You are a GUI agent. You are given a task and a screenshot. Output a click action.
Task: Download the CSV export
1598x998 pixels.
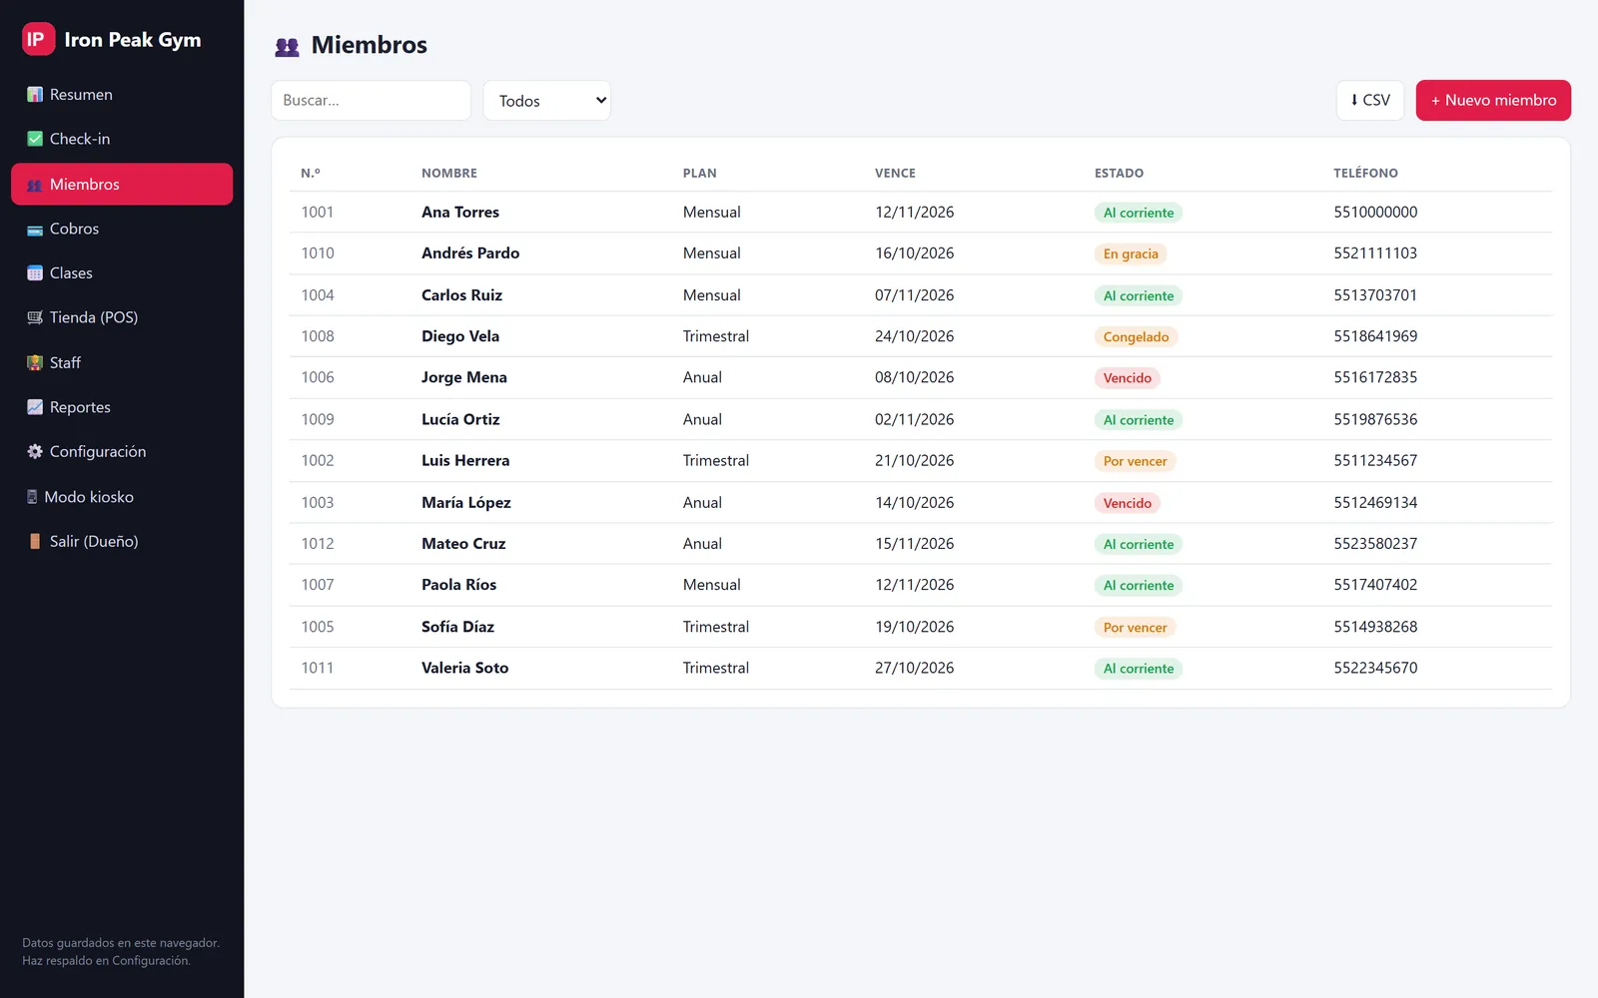tap(1370, 100)
